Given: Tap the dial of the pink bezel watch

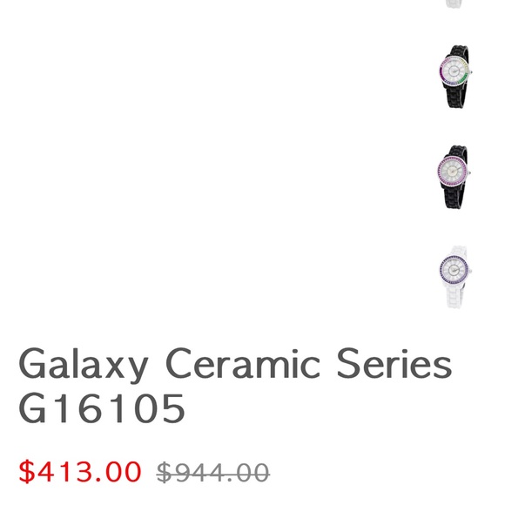Looking at the screenshot, I should 454,172.
